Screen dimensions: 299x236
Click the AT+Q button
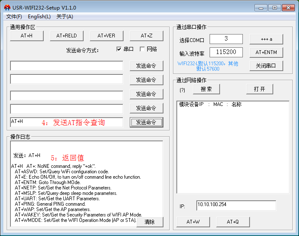(x=233, y=222)
